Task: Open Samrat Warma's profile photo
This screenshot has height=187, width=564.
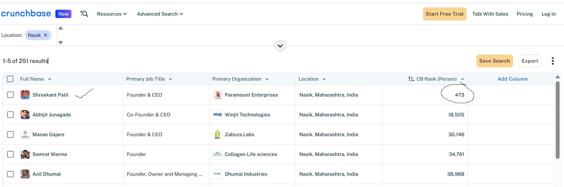Action: (x=25, y=154)
